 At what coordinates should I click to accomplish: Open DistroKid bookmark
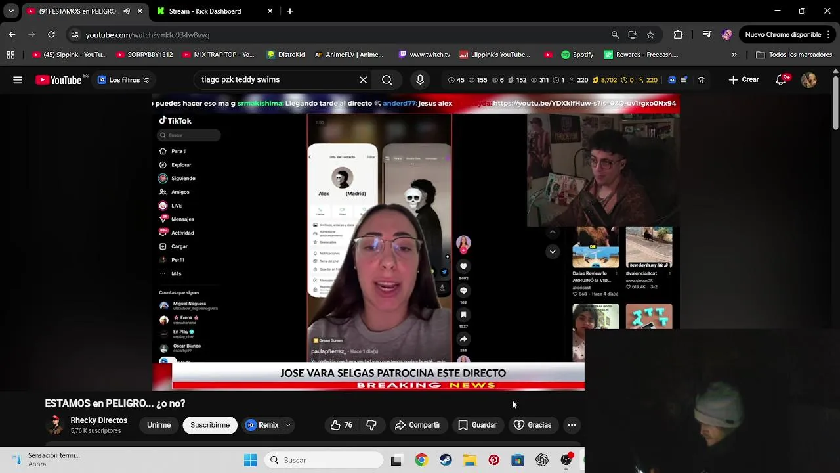(x=285, y=55)
